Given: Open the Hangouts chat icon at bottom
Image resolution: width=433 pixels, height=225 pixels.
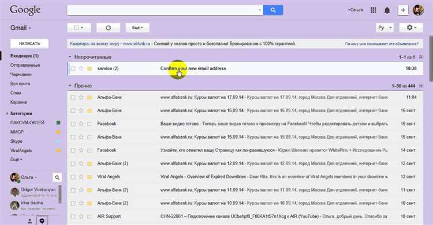Looking at the screenshot, I should (x=42, y=221).
